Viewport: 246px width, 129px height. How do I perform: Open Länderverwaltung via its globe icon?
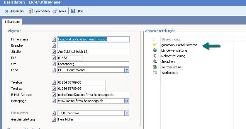click(x=155, y=50)
